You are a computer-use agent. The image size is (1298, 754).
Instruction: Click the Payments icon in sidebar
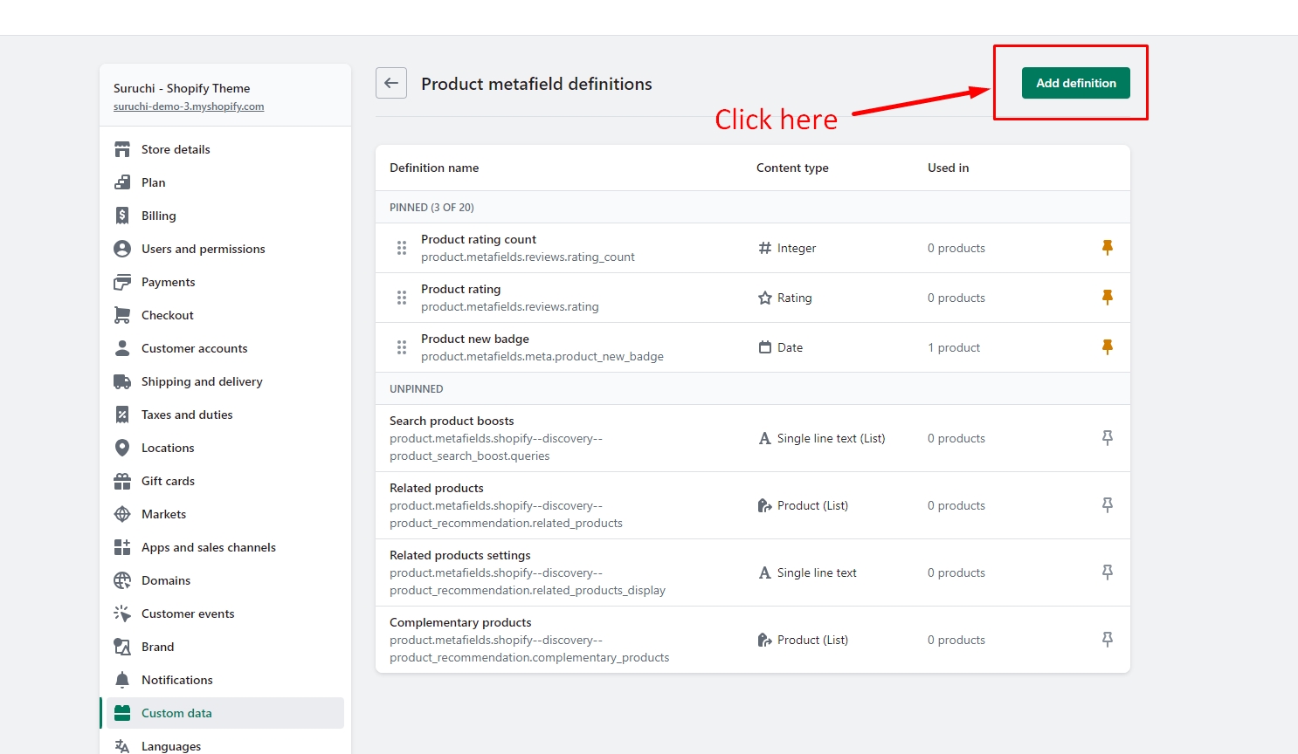tap(122, 282)
